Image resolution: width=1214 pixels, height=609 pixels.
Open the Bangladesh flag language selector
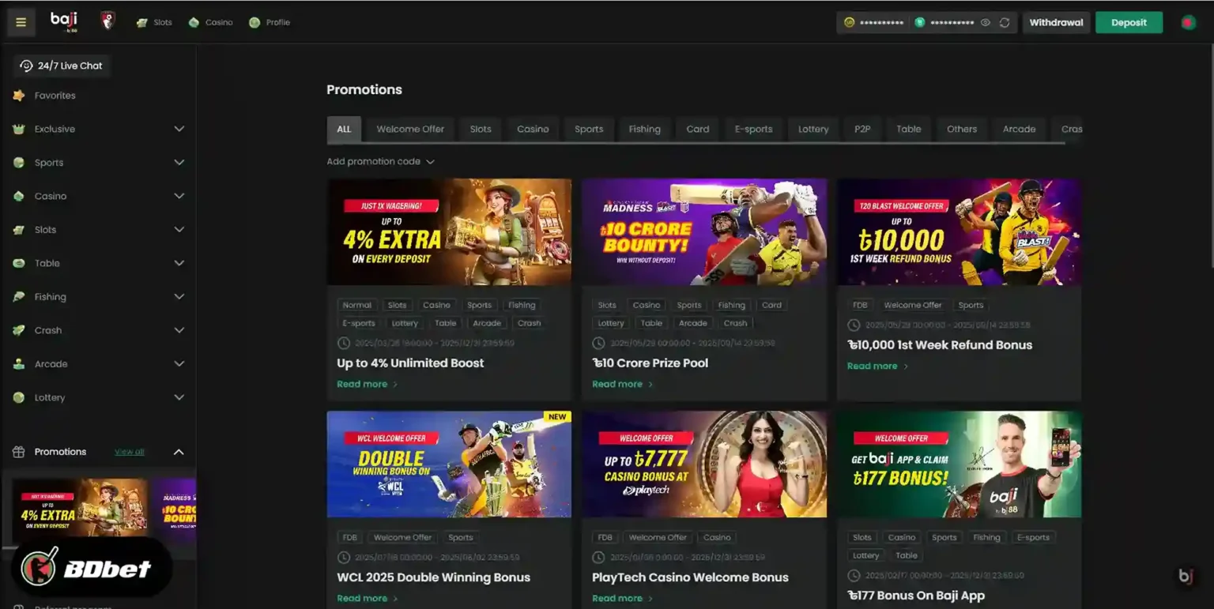coord(1188,22)
